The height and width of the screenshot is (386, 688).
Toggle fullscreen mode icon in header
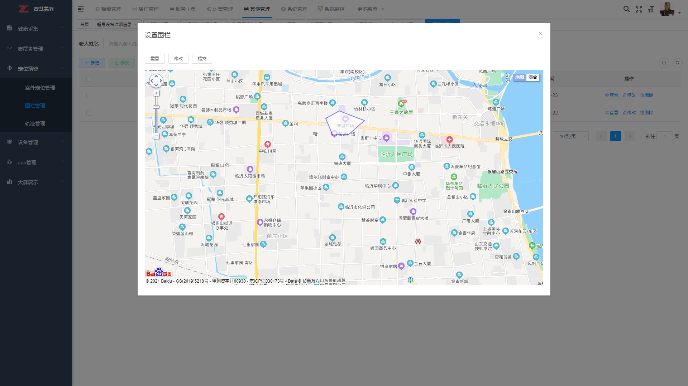(639, 9)
